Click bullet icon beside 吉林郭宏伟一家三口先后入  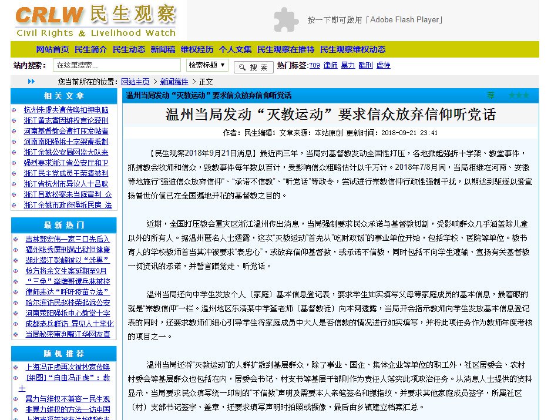[15, 239]
